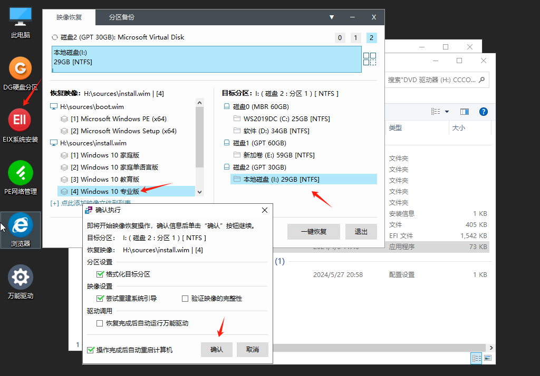The image size is (540, 376).
Task: Click 一键恢复 button
Action: pyautogui.click(x=314, y=232)
